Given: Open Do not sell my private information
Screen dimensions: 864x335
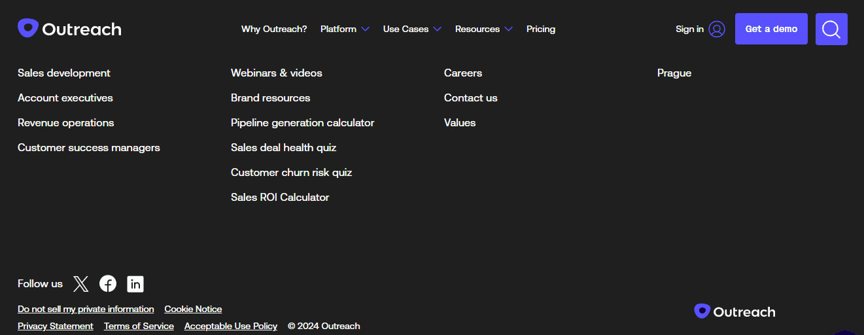Looking at the screenshot, I should coord(86,309).
